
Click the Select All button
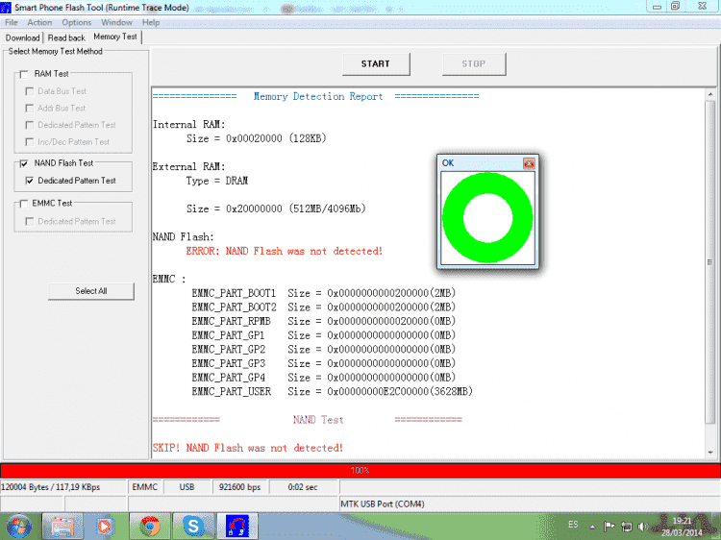pos(91,291)
